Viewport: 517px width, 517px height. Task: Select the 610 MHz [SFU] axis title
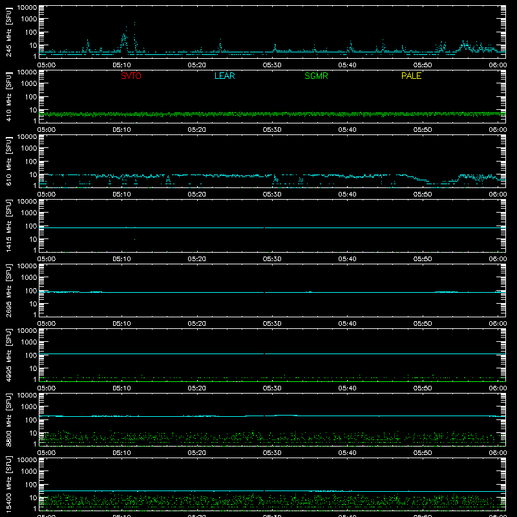click(8, 161)
